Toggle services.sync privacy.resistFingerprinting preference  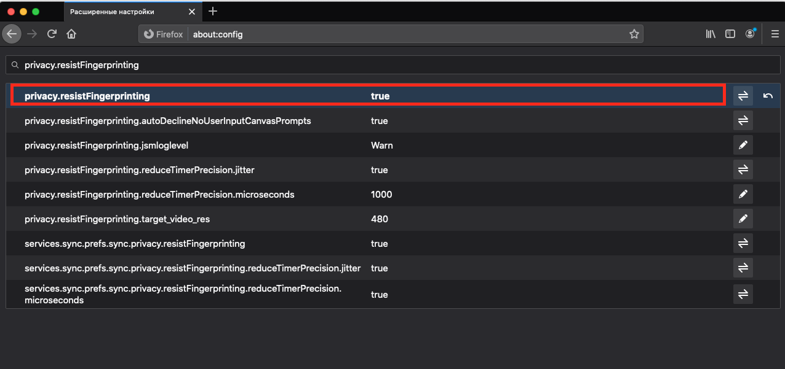(x=743, y=243)
